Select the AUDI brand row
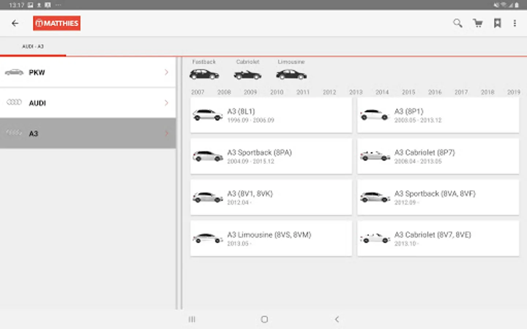 click(88, 103)
